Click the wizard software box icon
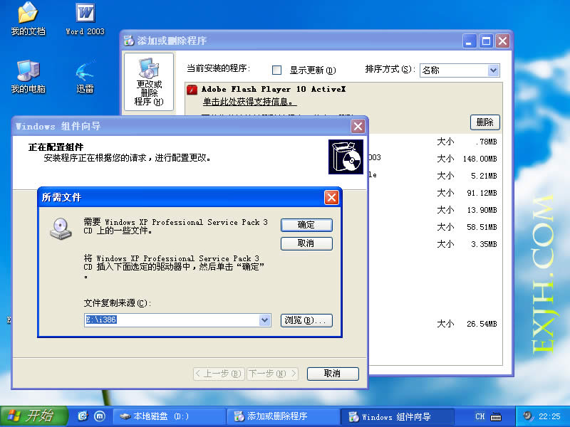This screenshot has height=427, width=570. point(346,157)
